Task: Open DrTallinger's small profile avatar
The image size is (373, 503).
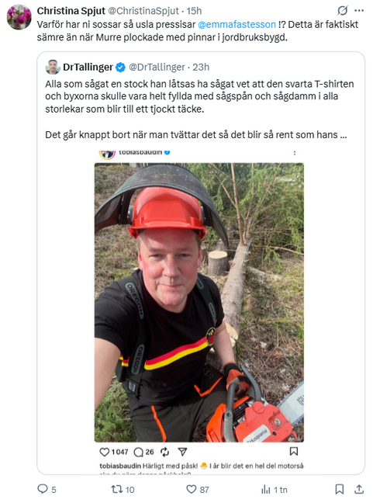Action: coord(53,67)
